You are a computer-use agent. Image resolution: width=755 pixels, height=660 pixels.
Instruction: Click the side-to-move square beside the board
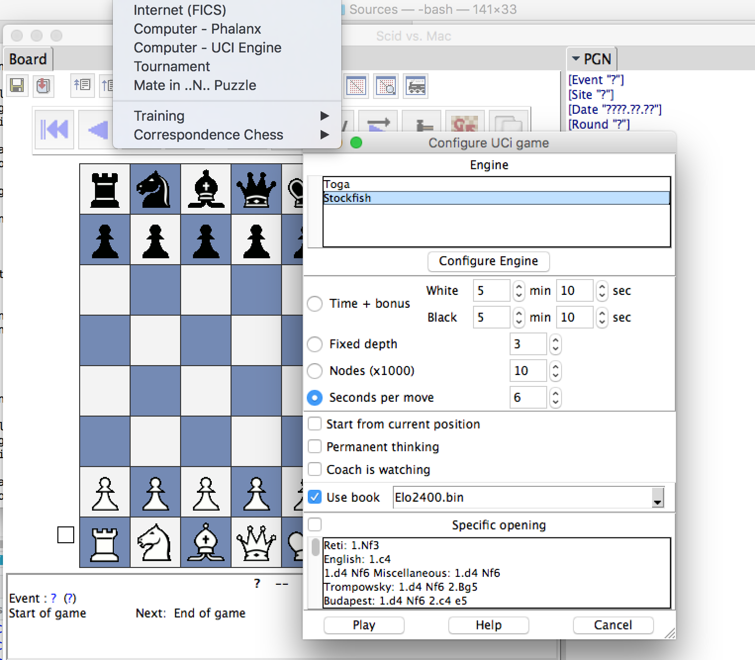coord(66,535)
